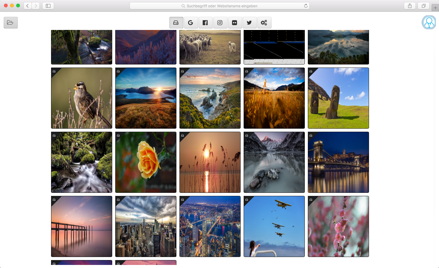Image resolution: width=439 pixels, height=268 pixels.
Task: Click drive badge on Moai photo
Action: tap(311, 71)
